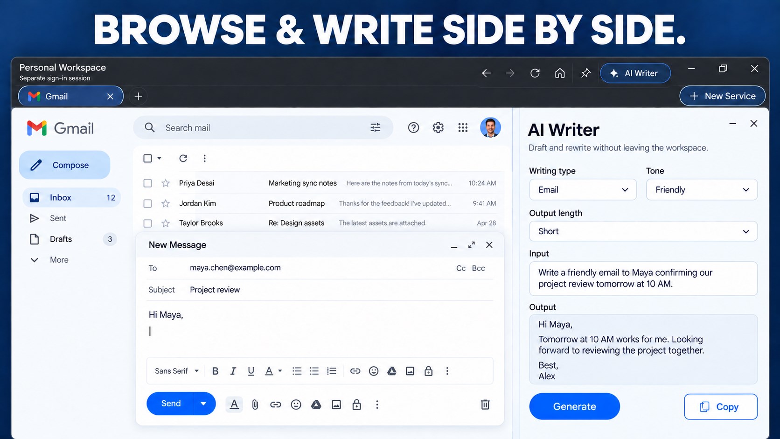
Task: Click the Compose button
Action: click(64, 165)
